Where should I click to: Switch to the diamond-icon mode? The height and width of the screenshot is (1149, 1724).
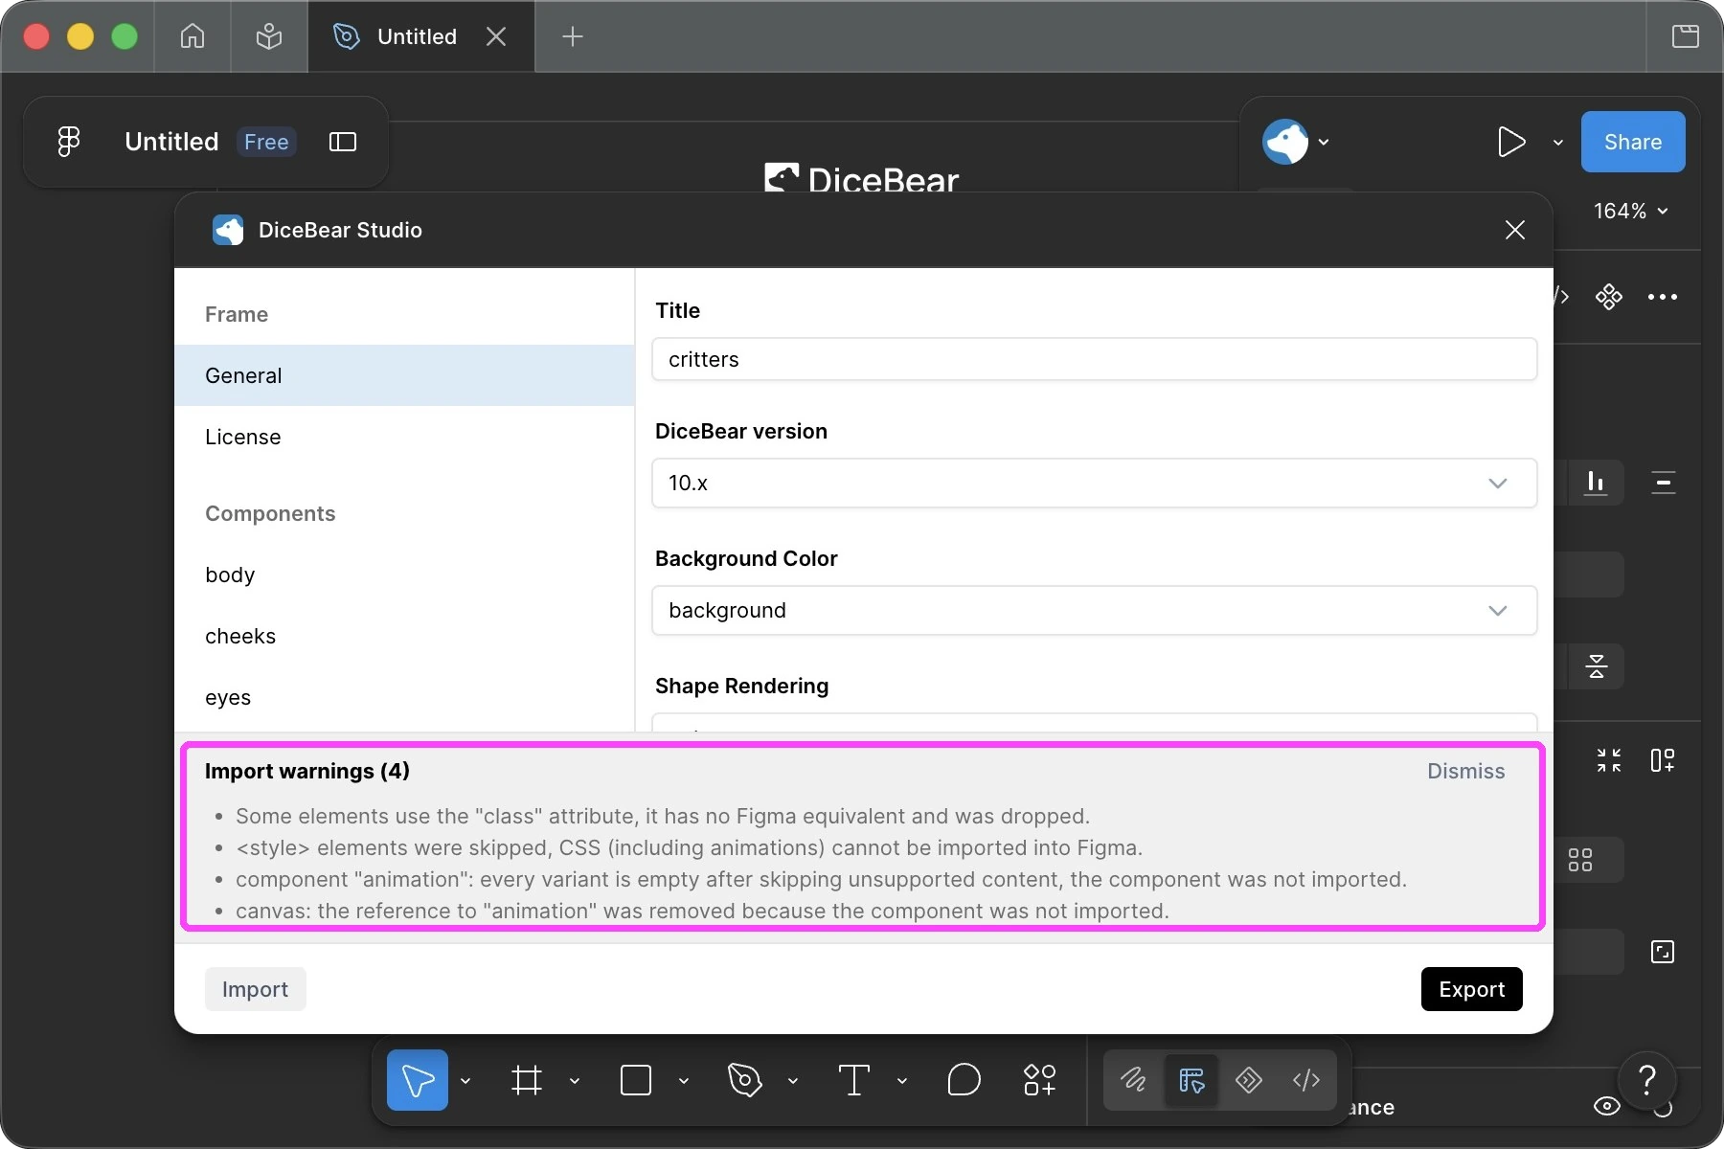coord(1249,1080)
